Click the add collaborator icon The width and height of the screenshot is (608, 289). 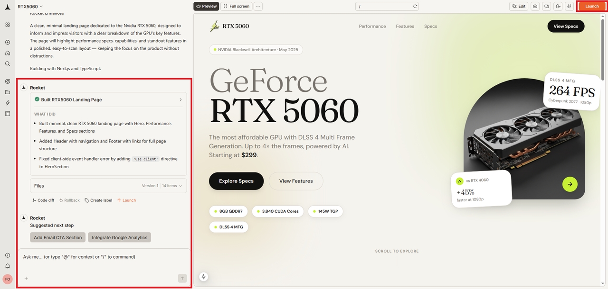[x=558, y=6]
